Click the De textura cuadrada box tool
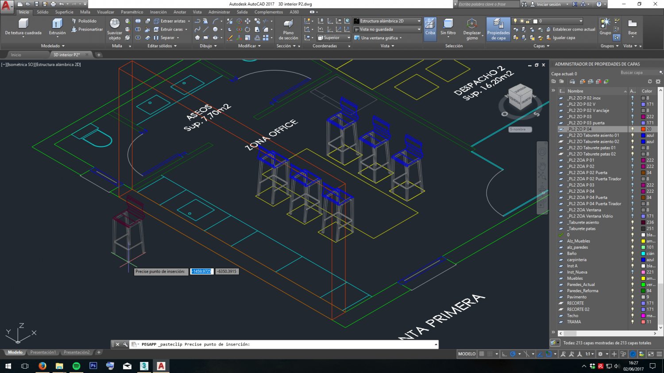Image resolution: width=664 pixels, height=373 pixels. click(23, 27)
